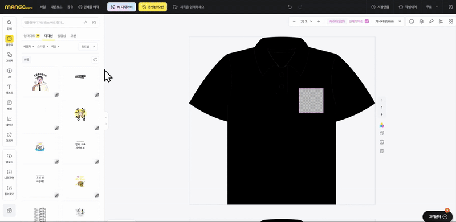
Task: Open the 다운로드 menu
Action: click(56, 7)
